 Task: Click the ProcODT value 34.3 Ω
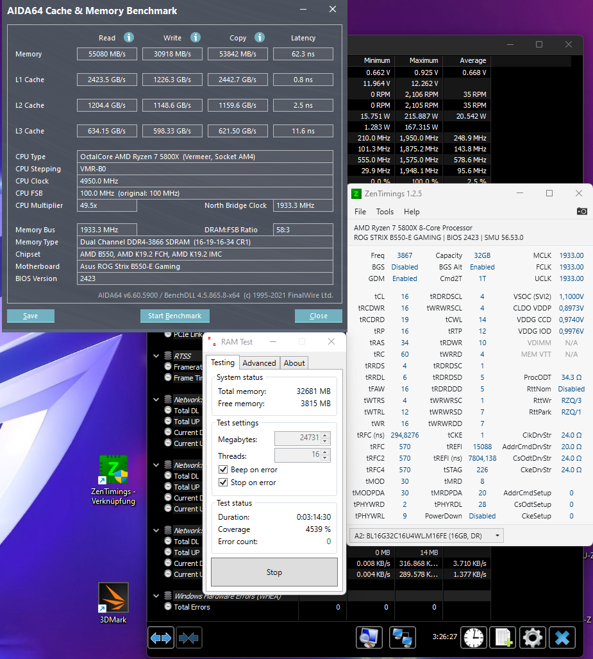point(571,377)
